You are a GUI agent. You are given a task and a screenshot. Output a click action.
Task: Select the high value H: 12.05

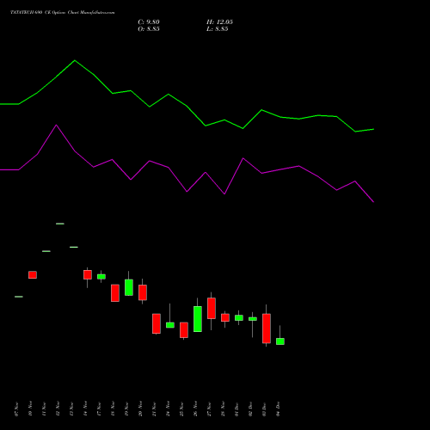[219, 22]
